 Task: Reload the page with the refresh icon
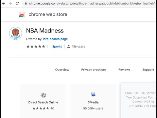click(x=17, y=4)
